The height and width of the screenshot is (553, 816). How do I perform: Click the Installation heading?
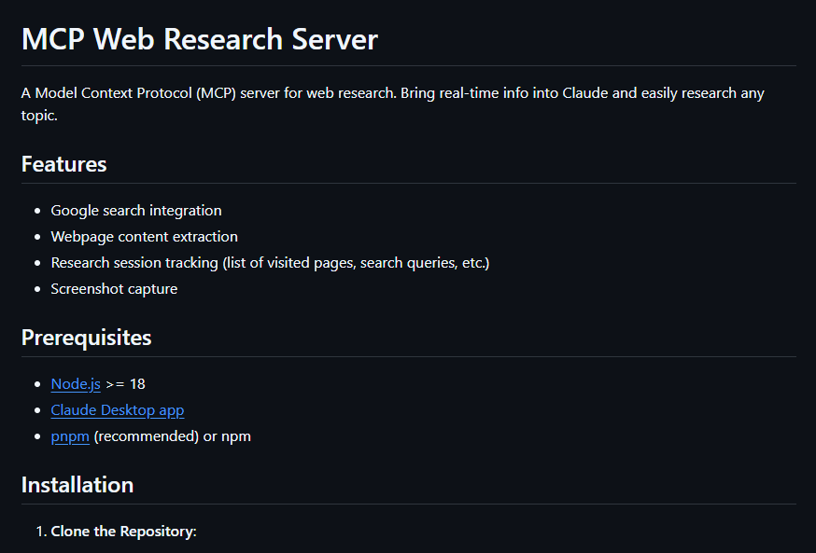[77, 485]
